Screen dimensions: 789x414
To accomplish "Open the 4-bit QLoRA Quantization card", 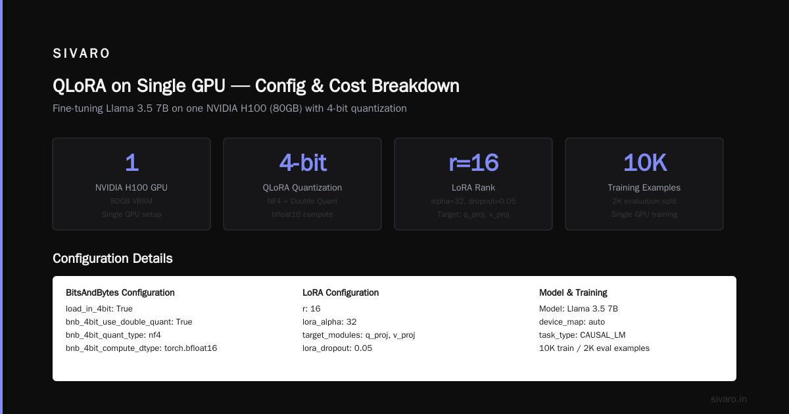I will tap(302, 184).
